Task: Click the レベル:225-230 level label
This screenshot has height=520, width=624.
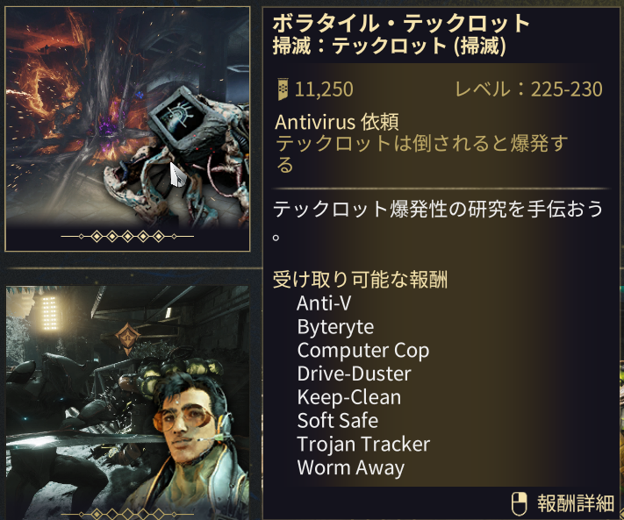Action: click(x=528, y=89)
